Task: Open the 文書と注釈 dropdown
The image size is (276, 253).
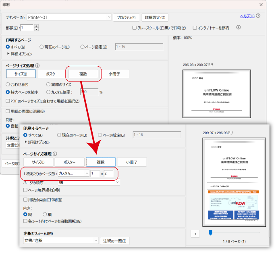Action: [60, 241]
